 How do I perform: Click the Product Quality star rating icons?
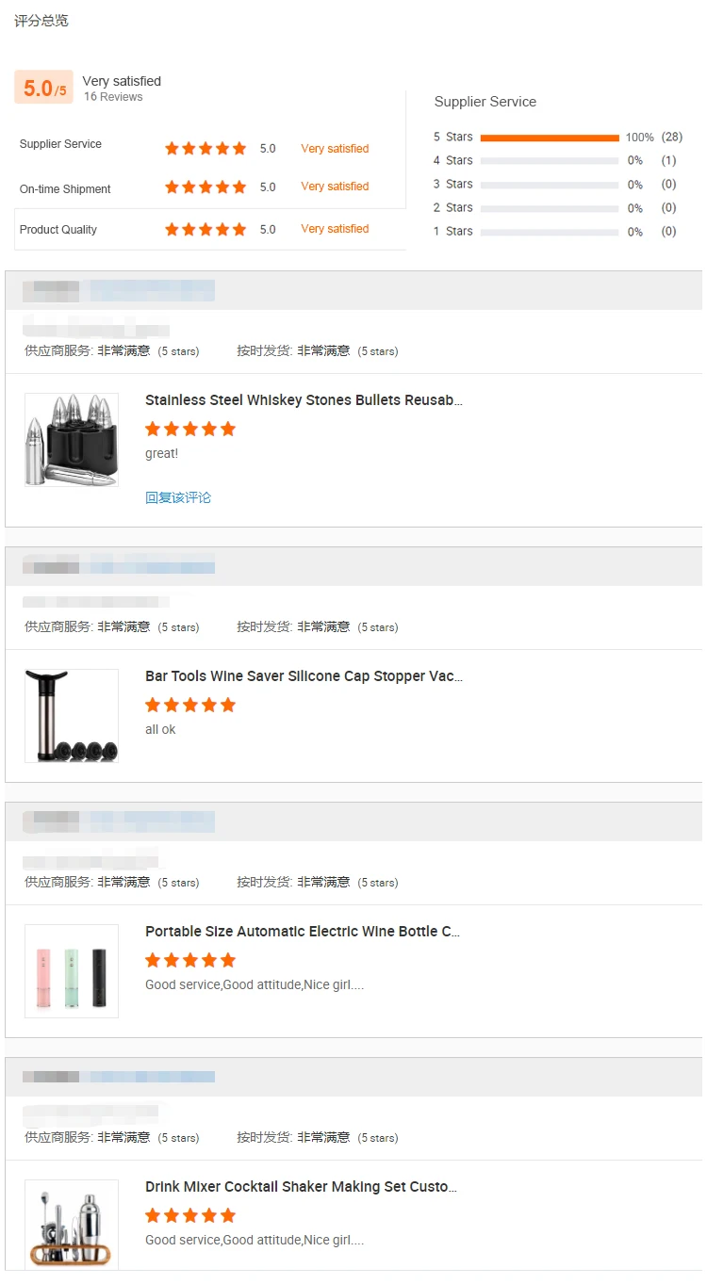(206, 229)
